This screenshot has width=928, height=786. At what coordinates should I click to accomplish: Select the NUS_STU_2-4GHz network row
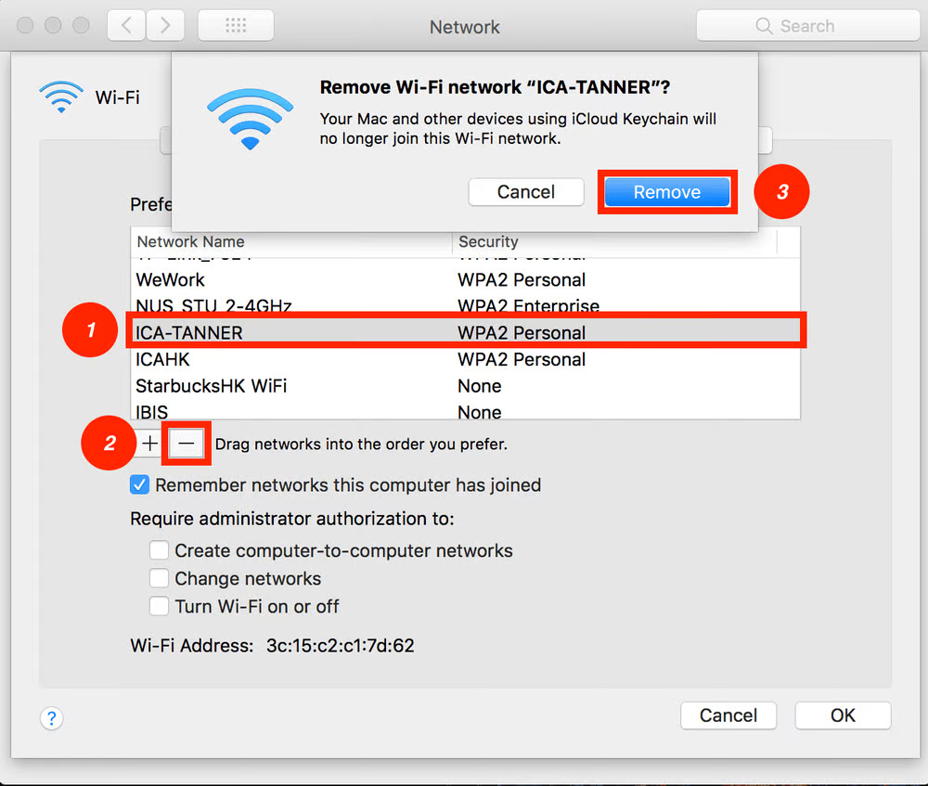465,304
